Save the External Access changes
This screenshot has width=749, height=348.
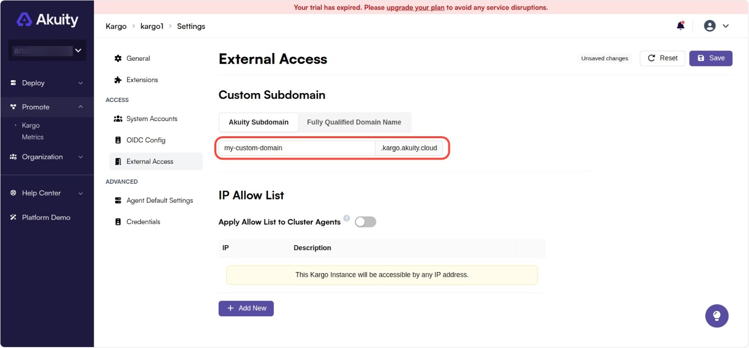pyautogui.click(x=711, y=58)
